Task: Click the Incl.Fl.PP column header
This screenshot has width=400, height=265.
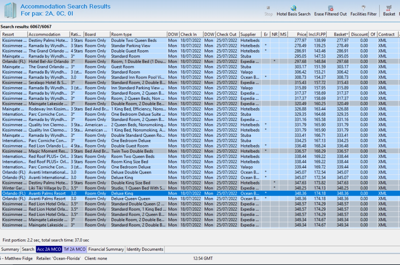Action: [x=317, y=34]
